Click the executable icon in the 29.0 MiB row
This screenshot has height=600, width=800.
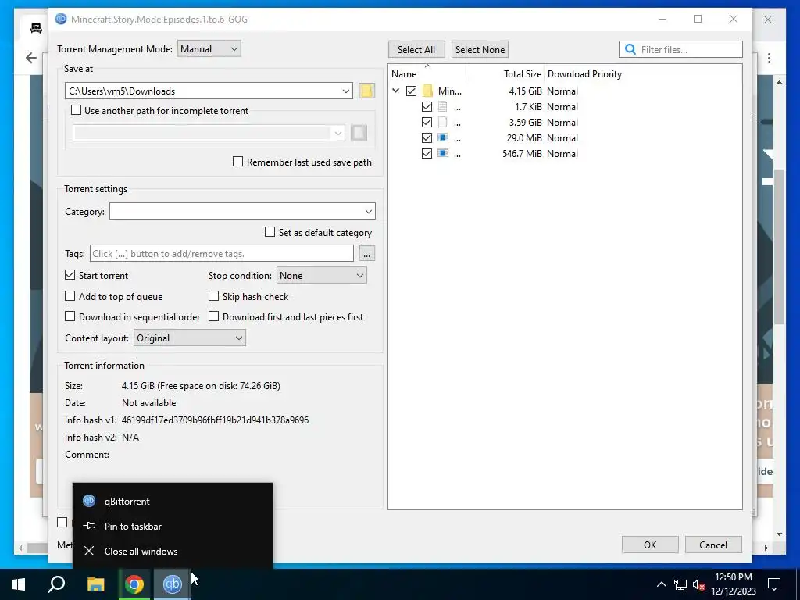click(442, 137)
